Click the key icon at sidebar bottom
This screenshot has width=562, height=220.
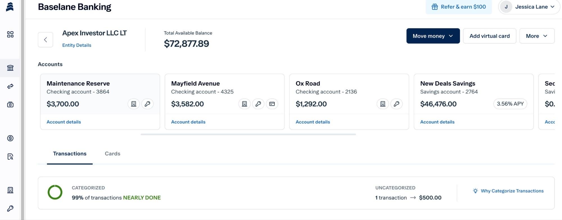10,208
